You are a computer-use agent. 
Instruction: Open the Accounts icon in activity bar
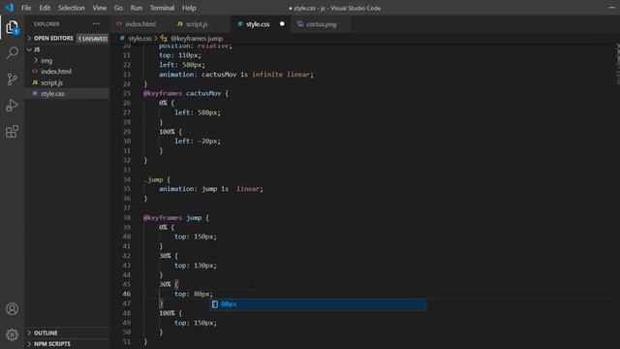12,308
